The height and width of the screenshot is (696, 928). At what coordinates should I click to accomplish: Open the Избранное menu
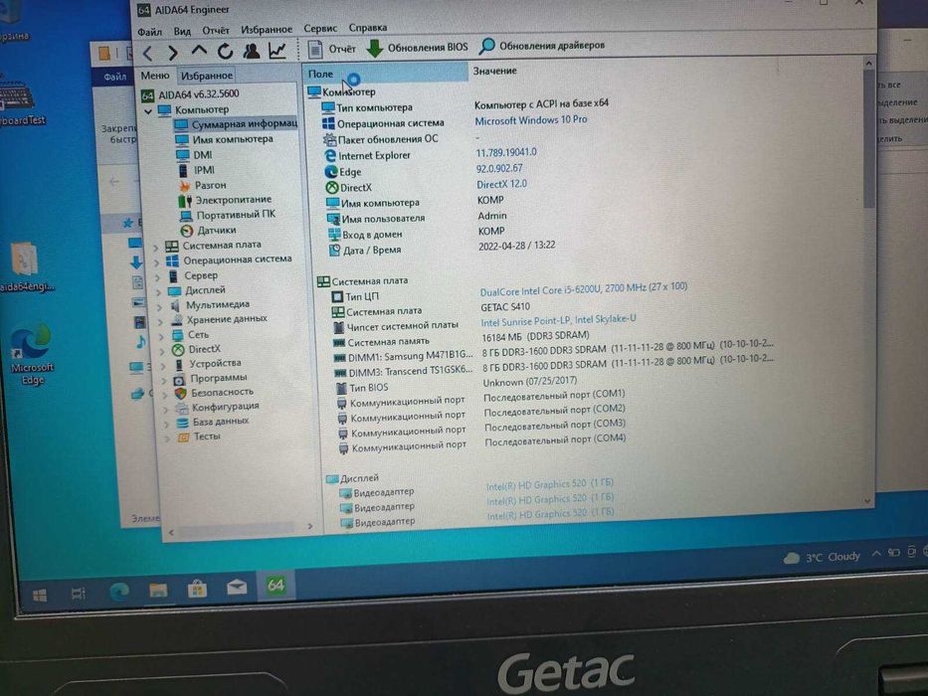267,30
